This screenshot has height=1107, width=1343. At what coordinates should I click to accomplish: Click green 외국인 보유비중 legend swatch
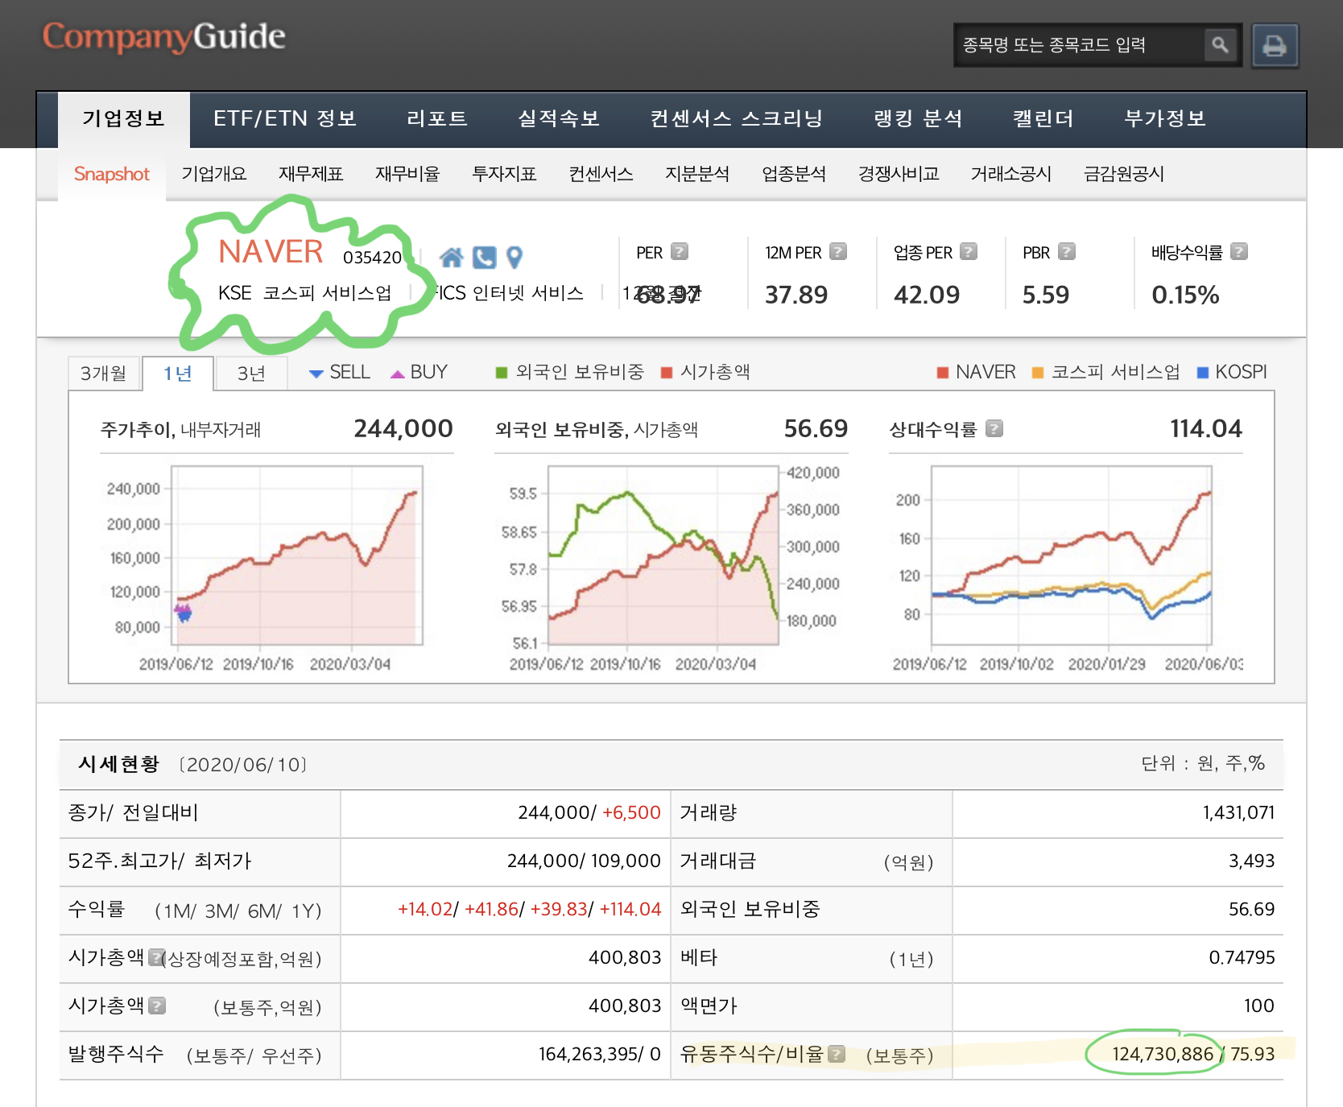[502, 373]
